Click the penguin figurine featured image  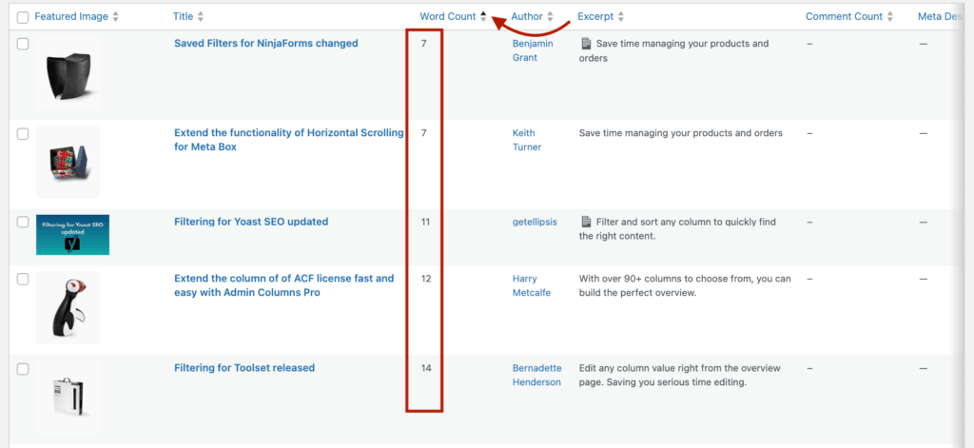68,307
